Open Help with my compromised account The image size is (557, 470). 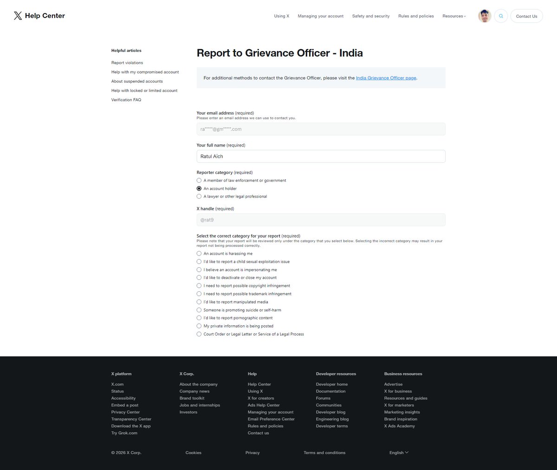(x=145, y=72)
